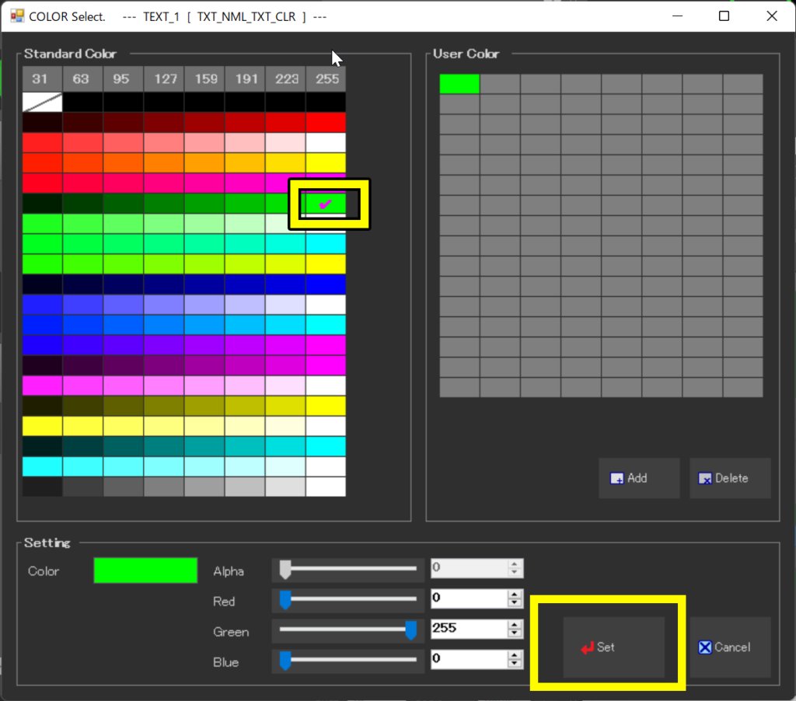Click the COLOR Select window title icon
796x701 pixels.
point(16,16)
